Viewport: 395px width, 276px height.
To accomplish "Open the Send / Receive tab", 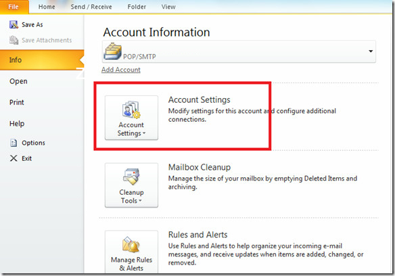I will click(91, 7).
